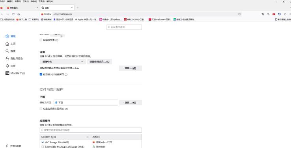The height and width of the screenshot is (148, 291).
Task: Open the Privacy & Security lock icon
Action: click(7, 59)
